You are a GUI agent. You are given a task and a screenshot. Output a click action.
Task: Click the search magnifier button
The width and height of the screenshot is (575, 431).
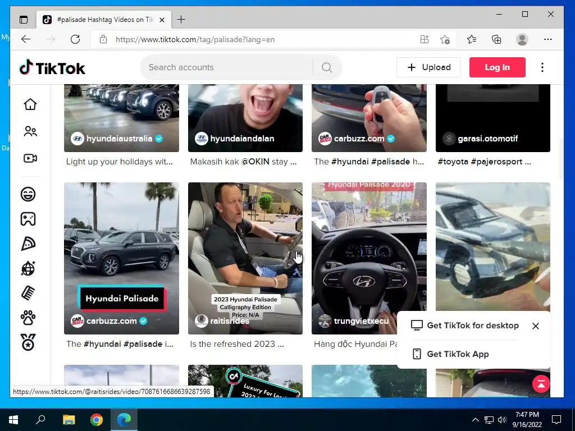(327, 67)
